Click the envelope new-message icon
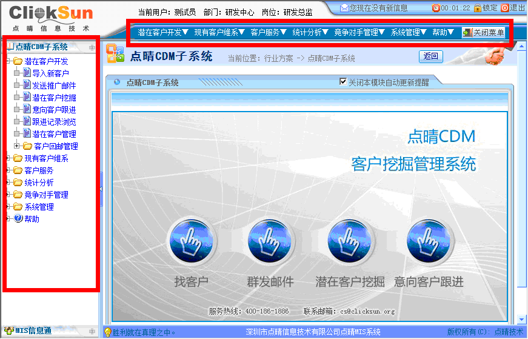The height and width of the screenshot is (339, 528). [x=344, y=8]
